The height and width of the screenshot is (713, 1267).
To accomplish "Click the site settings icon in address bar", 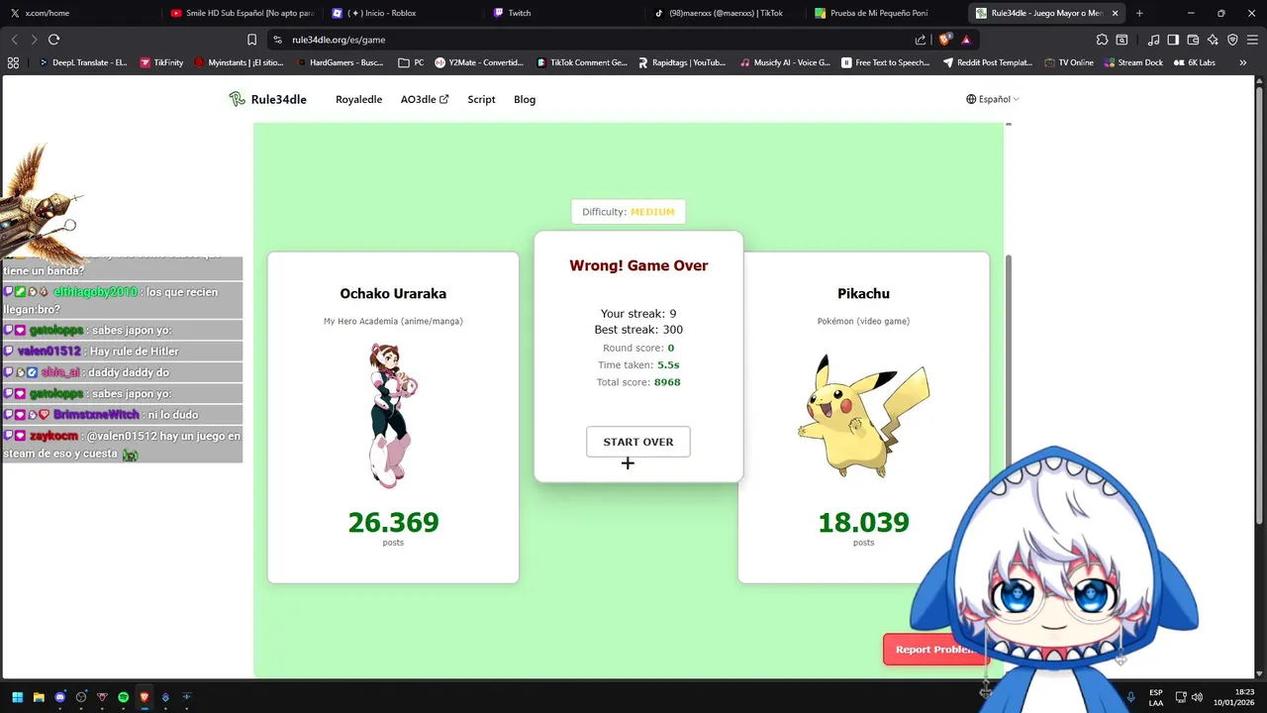I will coord(278,40).
